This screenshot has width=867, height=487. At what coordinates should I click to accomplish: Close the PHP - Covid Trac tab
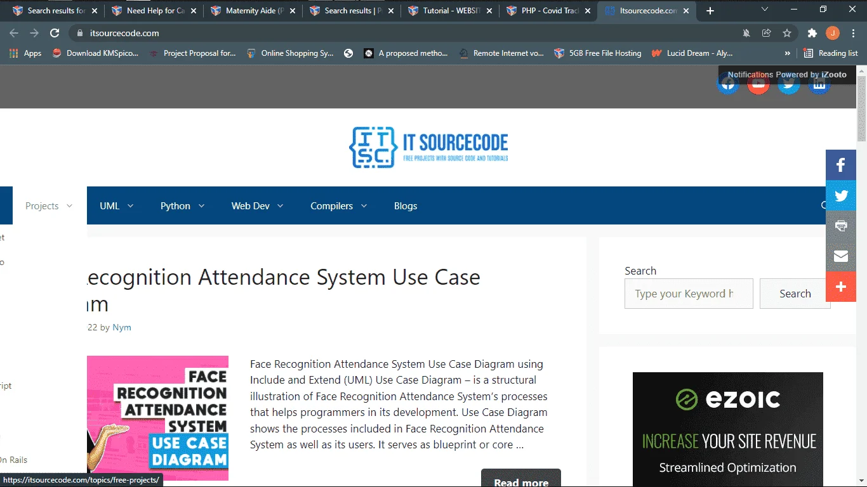(x=588, y=11)
